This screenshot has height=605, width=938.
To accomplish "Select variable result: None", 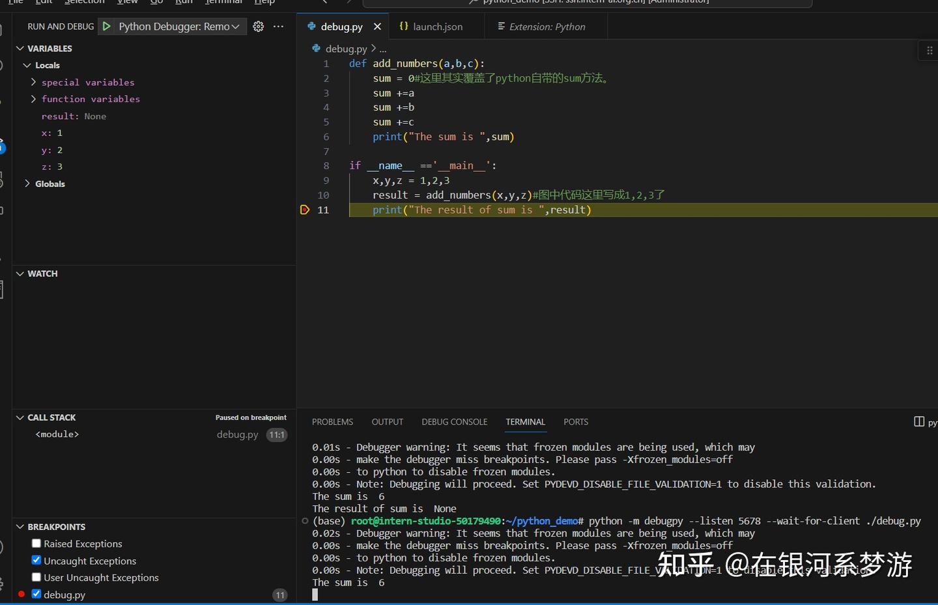I will tap(74, 116).
